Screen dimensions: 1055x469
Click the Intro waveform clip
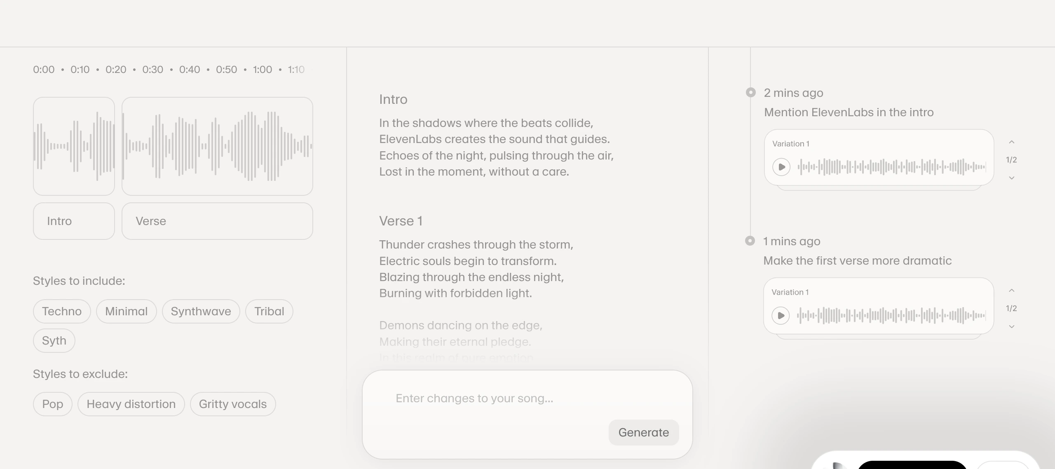click(74, 146)
